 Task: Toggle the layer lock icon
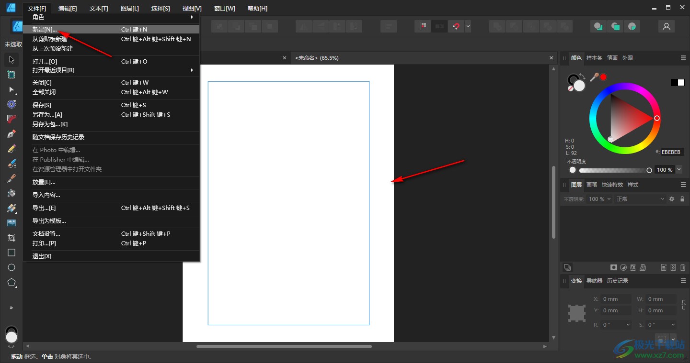(x=682, y=199)
